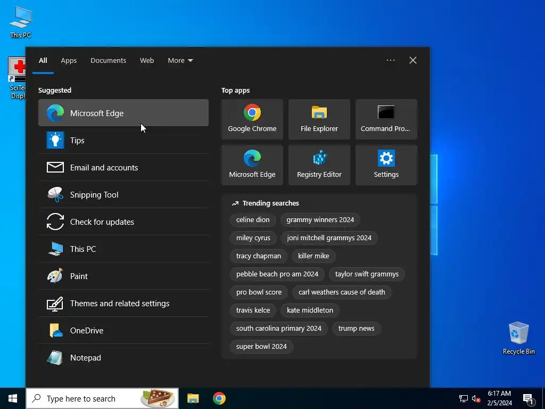Expand the More filter dropdown
Viewport: 545px width, 409px height.
click(x=180, y=60)
